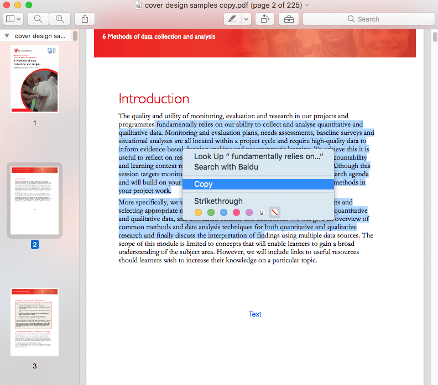438x385 pixels.
Task: Open the Share button in toolbar
Action: 85,19
